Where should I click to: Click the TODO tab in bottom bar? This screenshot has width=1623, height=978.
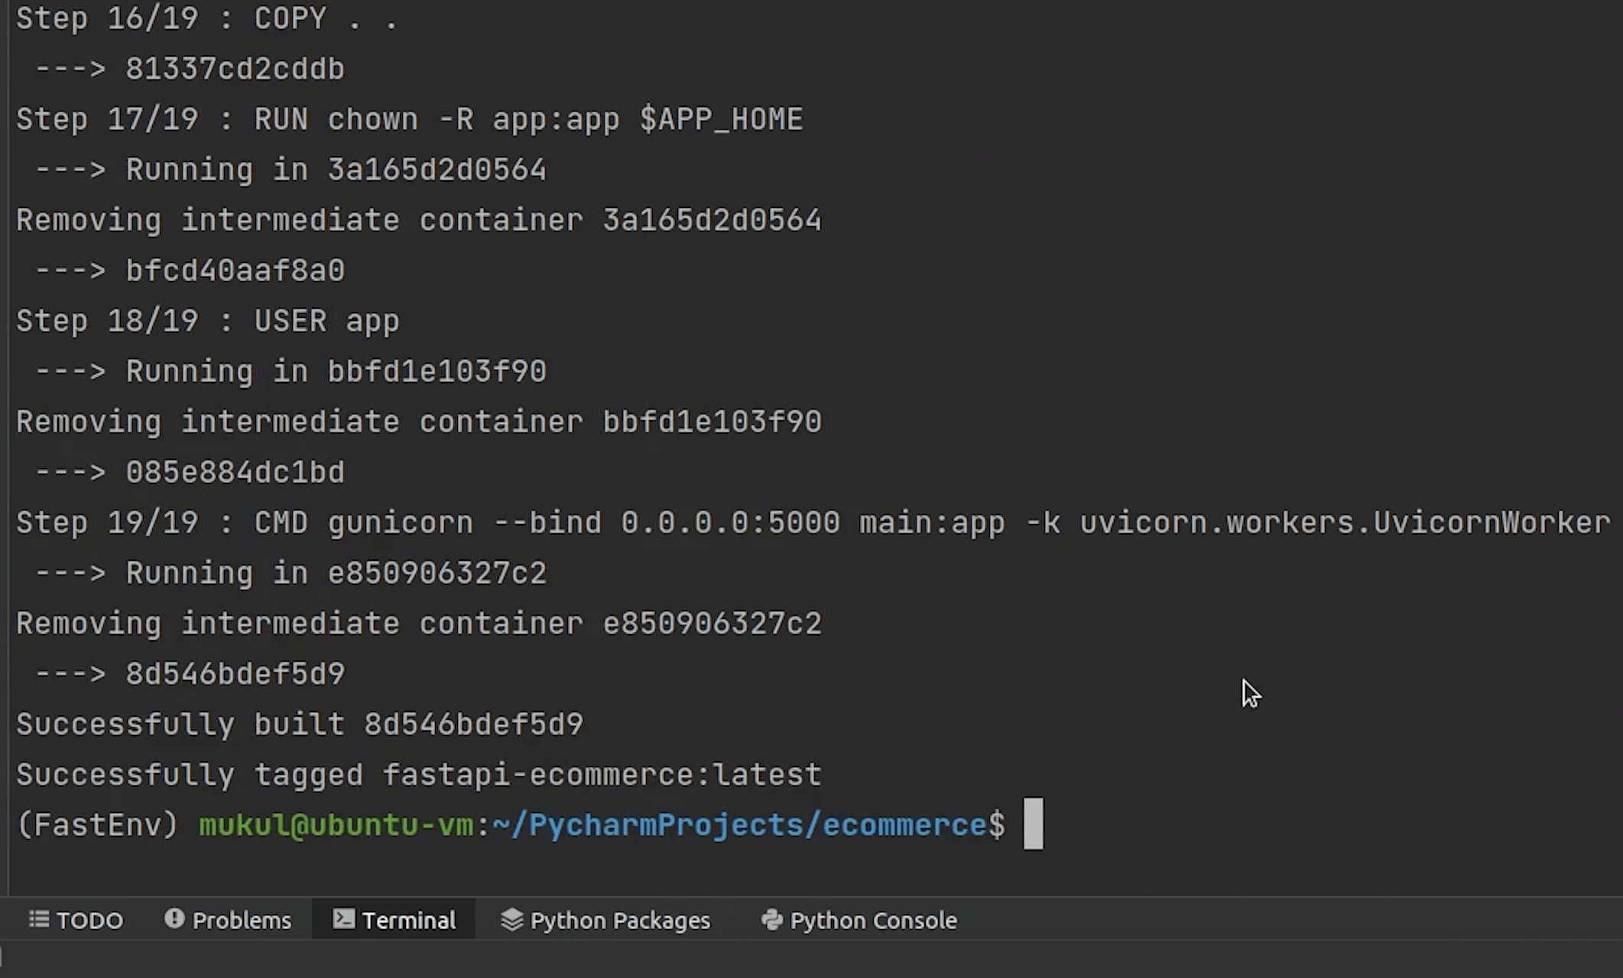click(x=76, y=920)
